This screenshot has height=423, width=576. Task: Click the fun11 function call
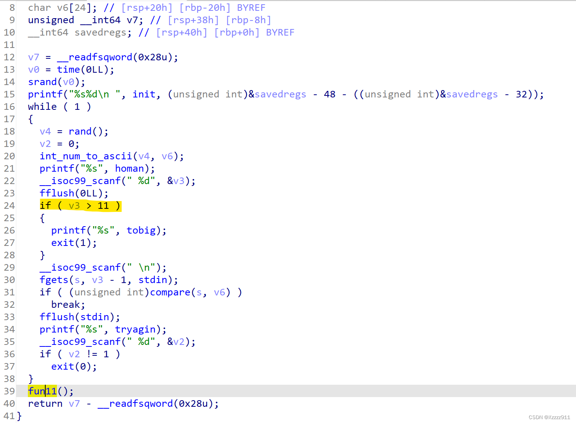click(x=42, y=391)
